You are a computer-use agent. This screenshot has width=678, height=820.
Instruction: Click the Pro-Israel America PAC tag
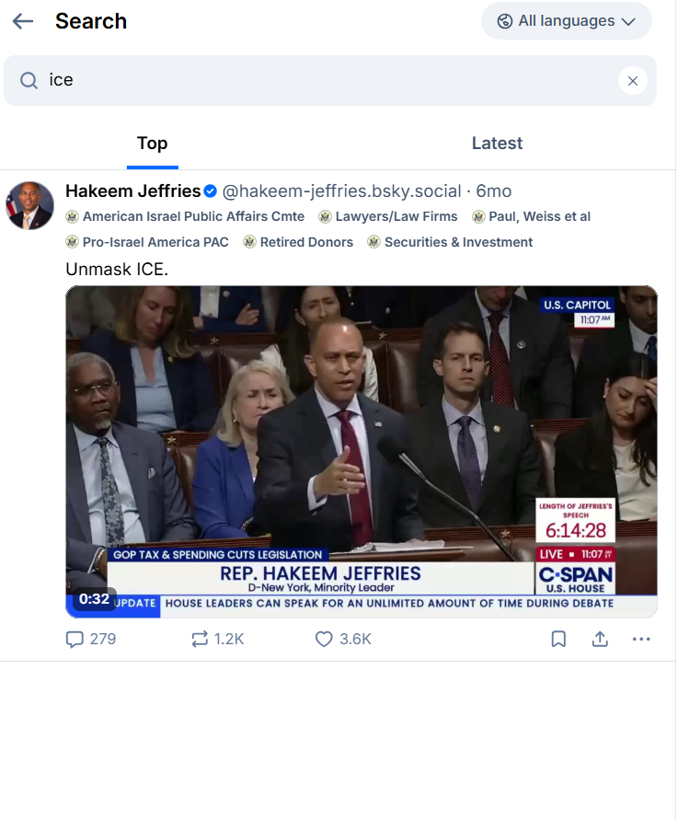tap(155, 242)
